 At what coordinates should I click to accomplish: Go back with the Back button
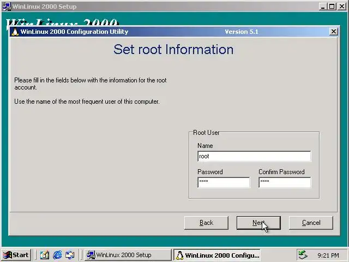coord(206,223)
